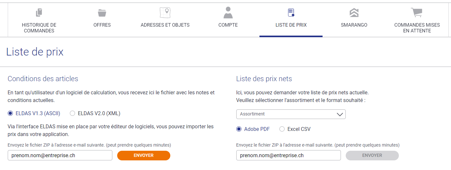Click the Assortiment dropdown chevron arrow

pos(340,115)
